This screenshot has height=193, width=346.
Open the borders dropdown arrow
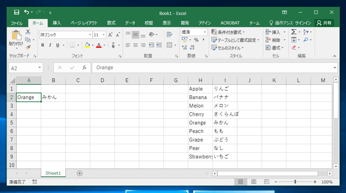click(78, 45)
